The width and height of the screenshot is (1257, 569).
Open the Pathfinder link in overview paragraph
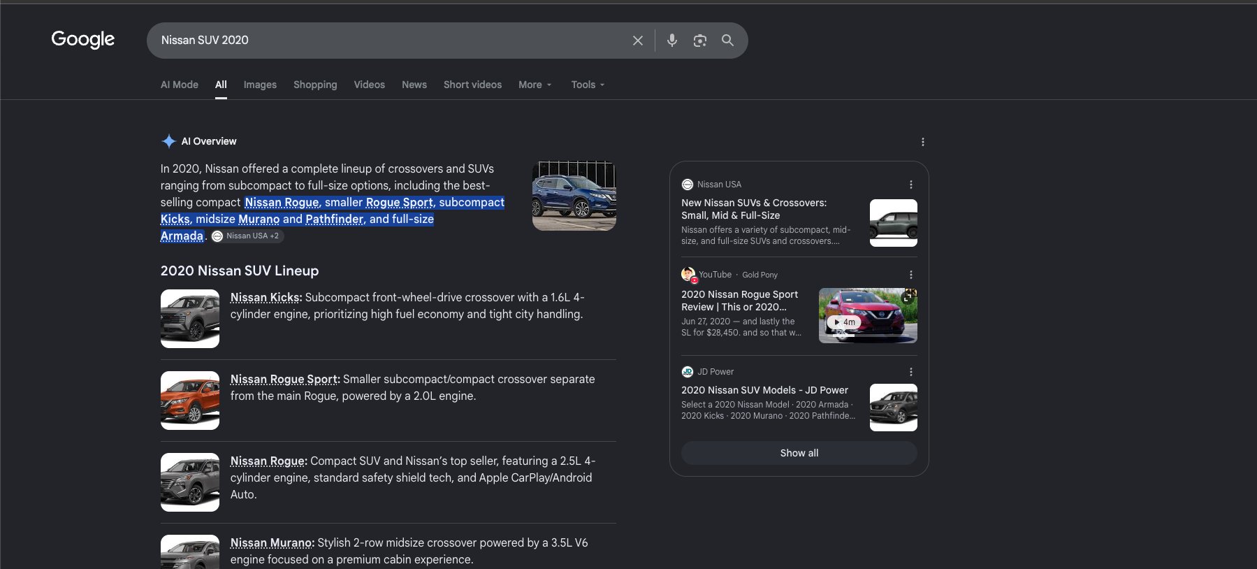coord(335,219)
